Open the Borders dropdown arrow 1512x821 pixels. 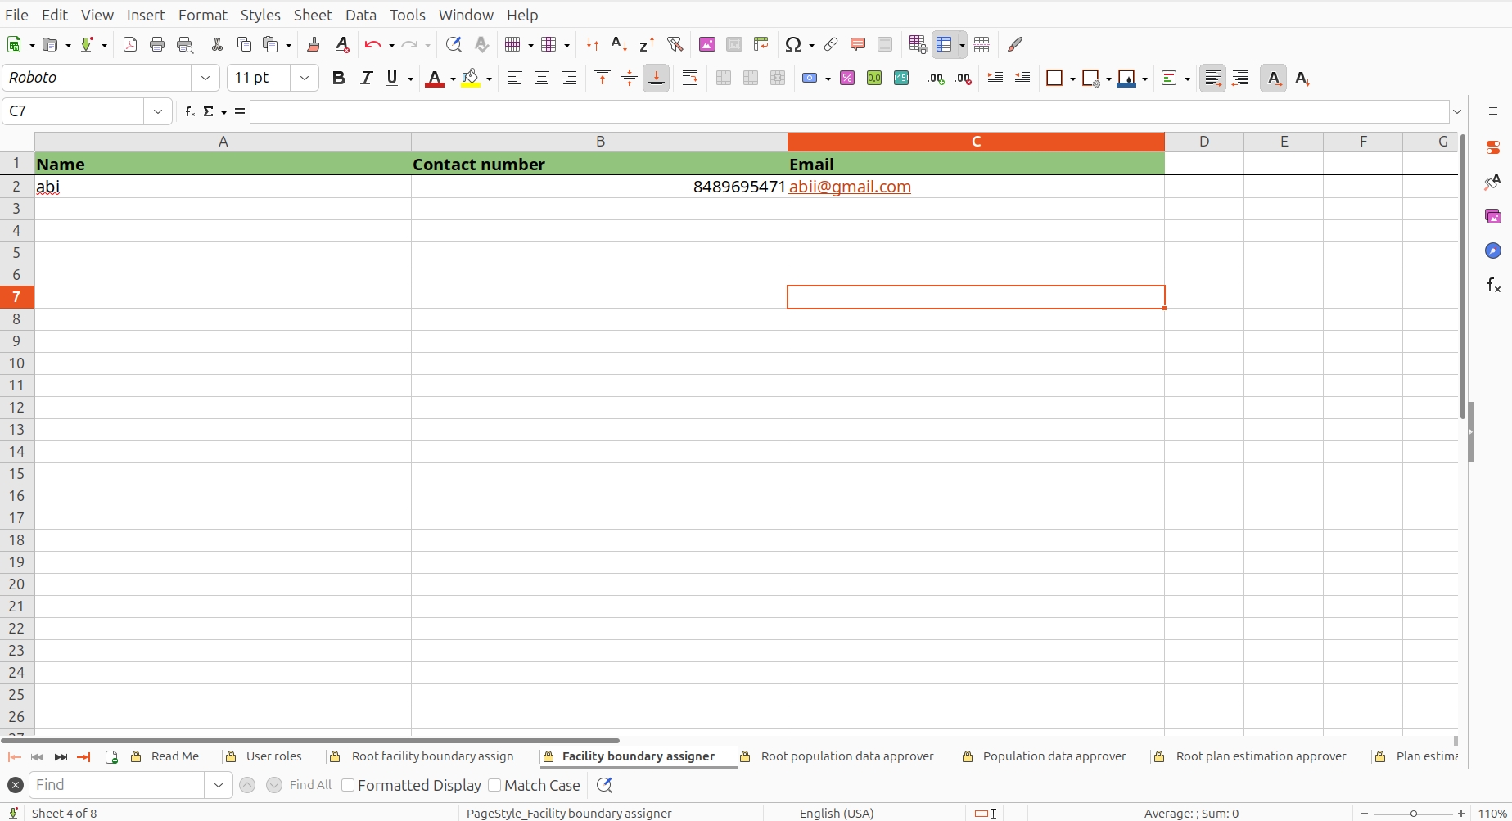pos(1072,79)
